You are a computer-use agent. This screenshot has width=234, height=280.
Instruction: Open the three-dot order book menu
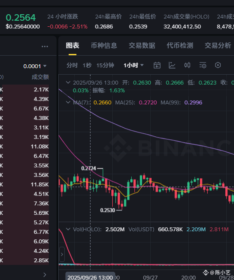[45, 47]
